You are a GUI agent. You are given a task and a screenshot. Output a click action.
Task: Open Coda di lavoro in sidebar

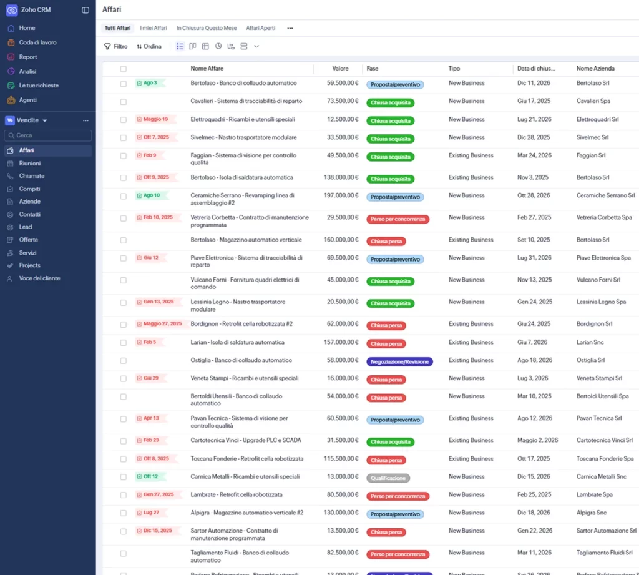pyautogui.click(x=37, y=42)
